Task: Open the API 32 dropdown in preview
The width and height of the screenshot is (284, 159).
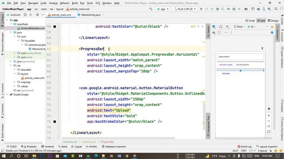Action: (252, 26)
